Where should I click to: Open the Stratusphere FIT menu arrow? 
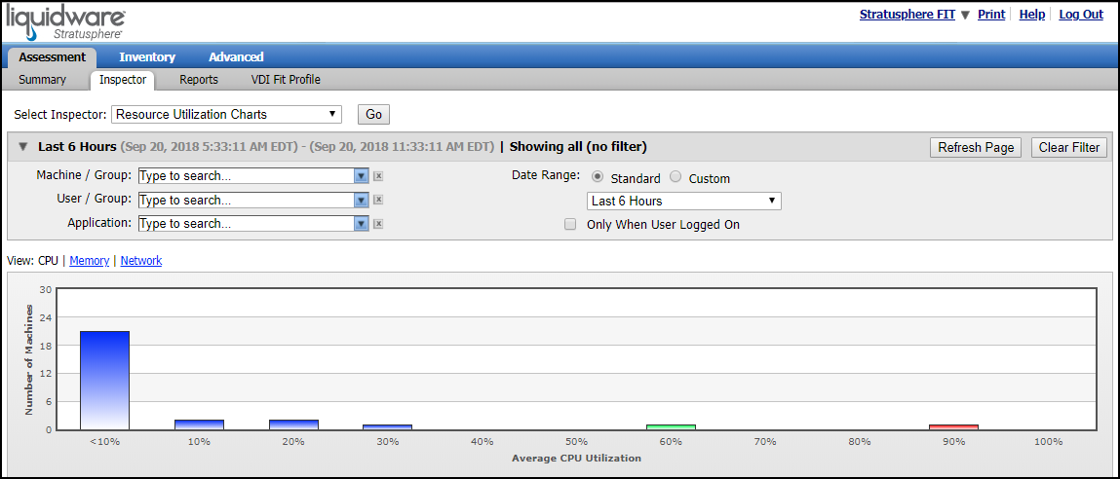click(966, 16)
